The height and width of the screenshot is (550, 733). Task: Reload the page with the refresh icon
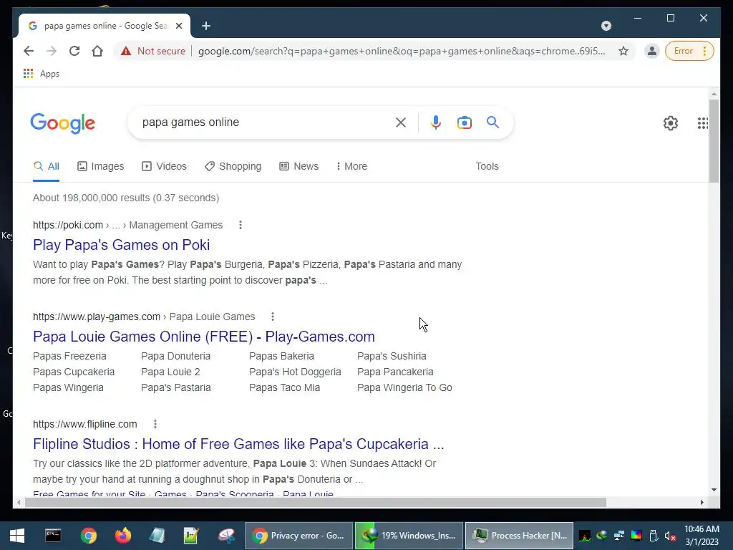[74, 51]
